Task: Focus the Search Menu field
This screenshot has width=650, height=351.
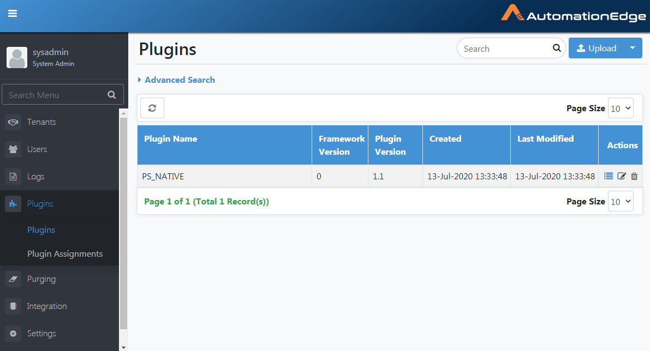Action: tap(63, 94)
